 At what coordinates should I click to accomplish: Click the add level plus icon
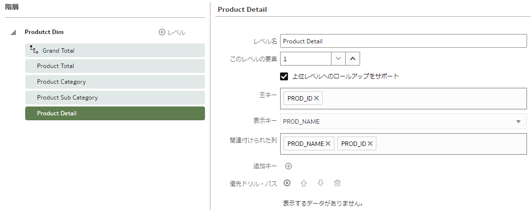point(162,33)
